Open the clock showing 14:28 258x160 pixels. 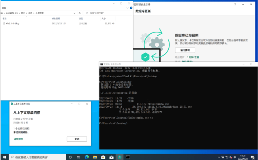tap(243, 157)
